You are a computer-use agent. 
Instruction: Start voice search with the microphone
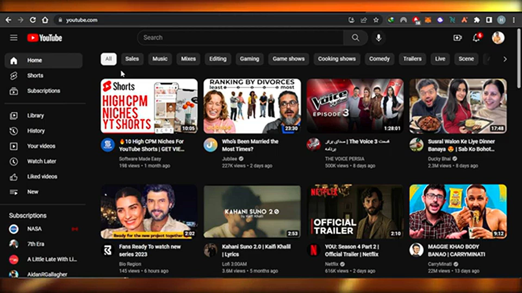[378, 38]
